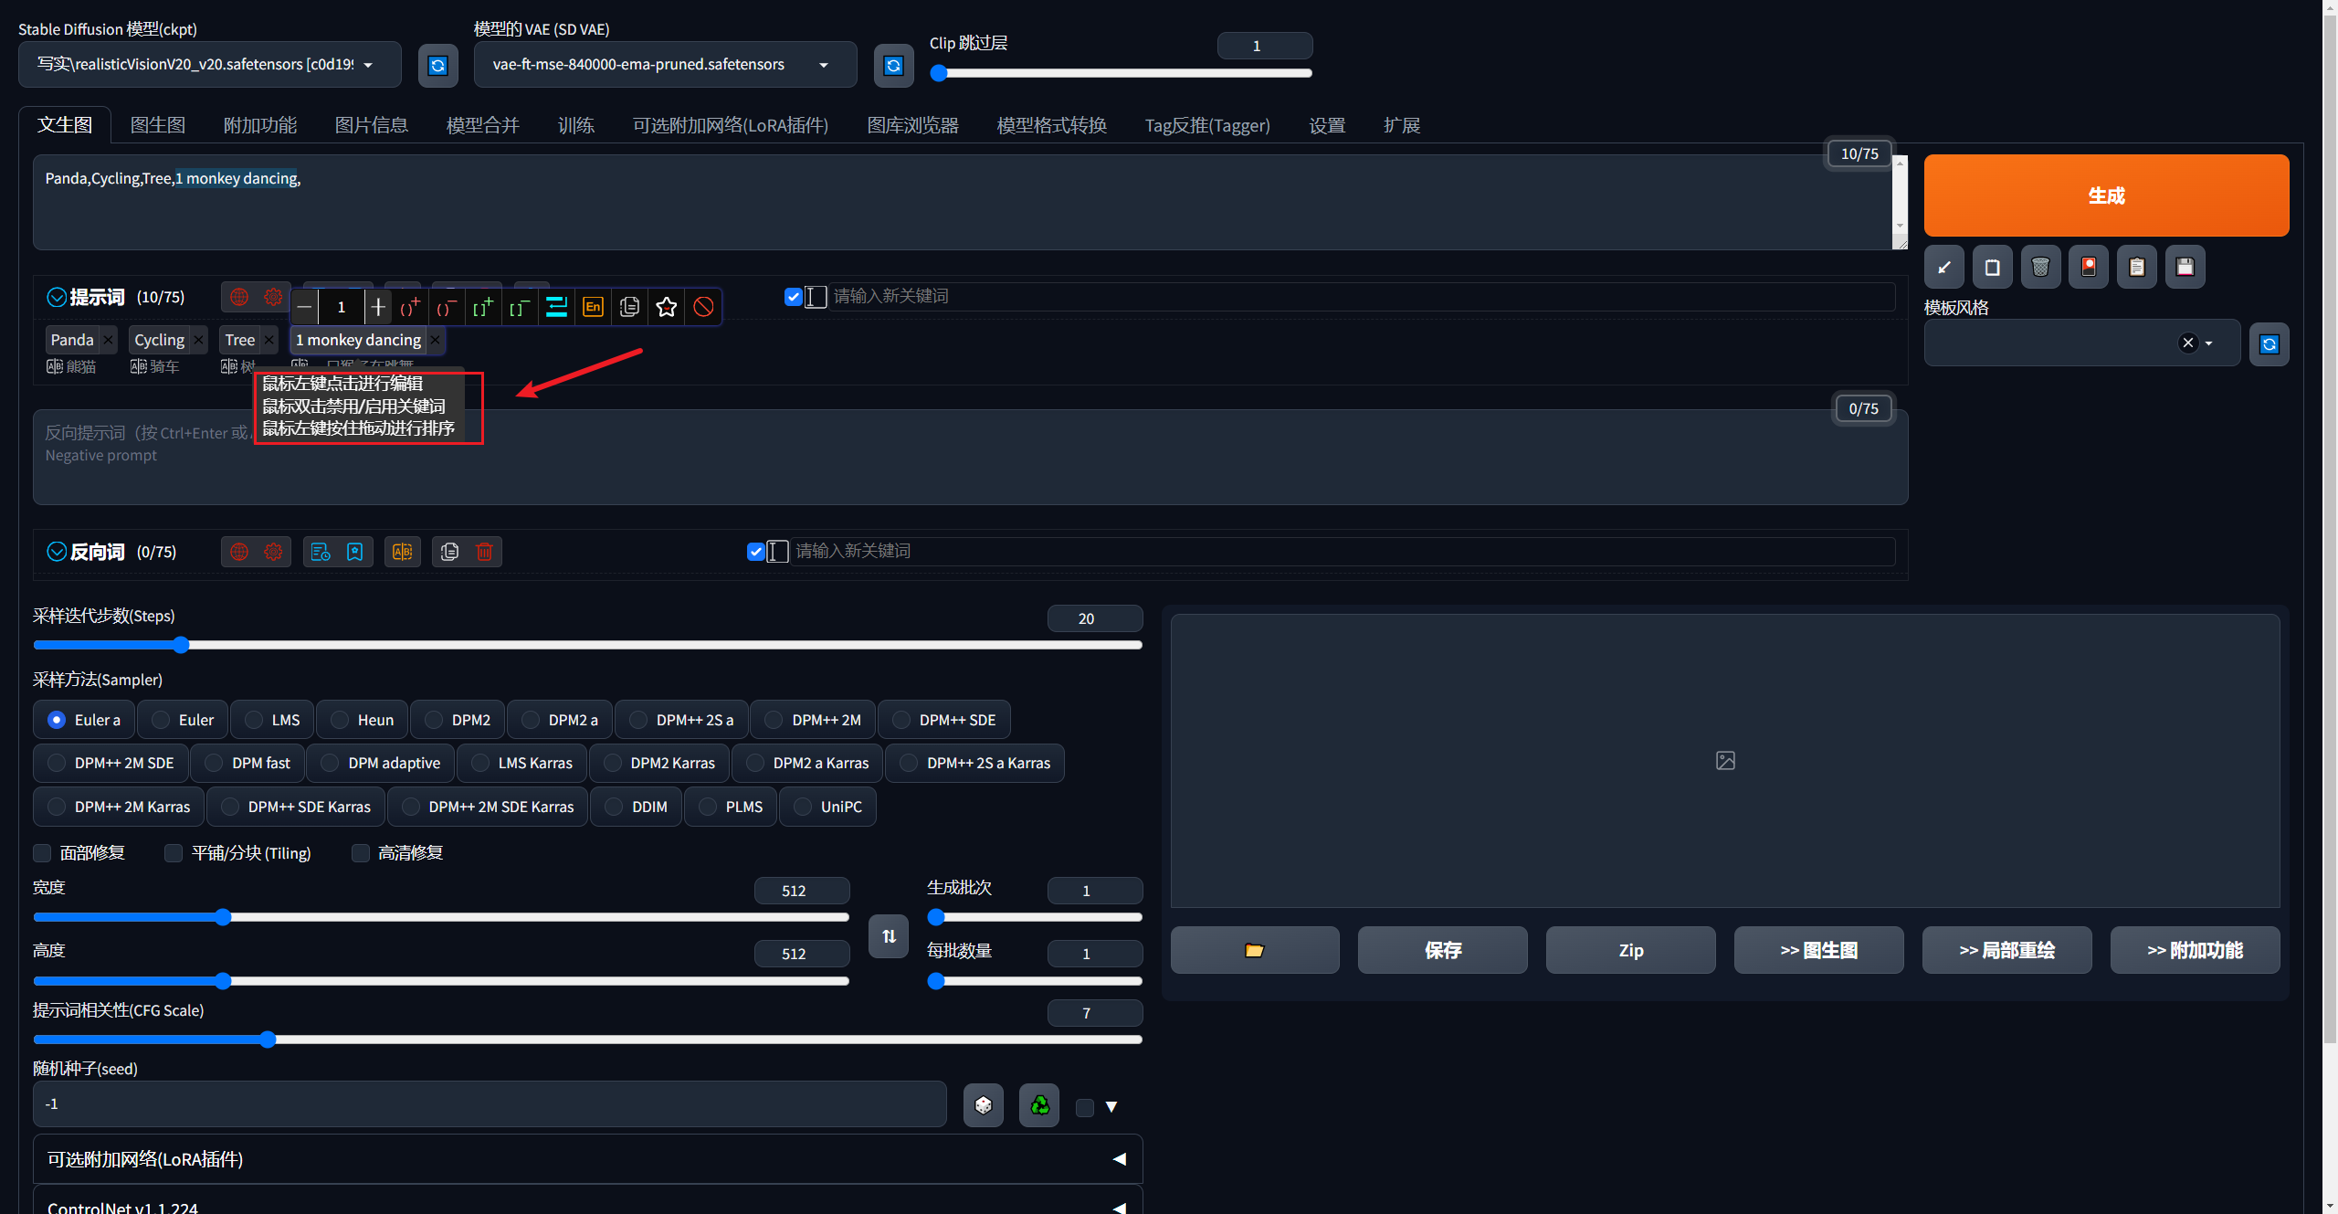The image size is (2338, 1214).
Task: Click the CFG Scale slider handle
Action: pyautogui.click(x=268, y=1040)
